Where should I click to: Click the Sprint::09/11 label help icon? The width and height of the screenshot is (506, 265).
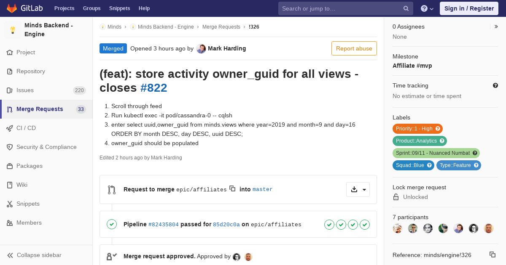(475, 153)
